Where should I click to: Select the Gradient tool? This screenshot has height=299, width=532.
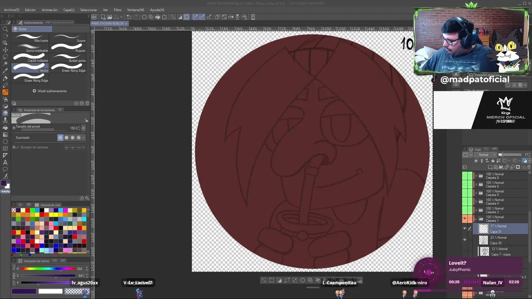point(5,135)
